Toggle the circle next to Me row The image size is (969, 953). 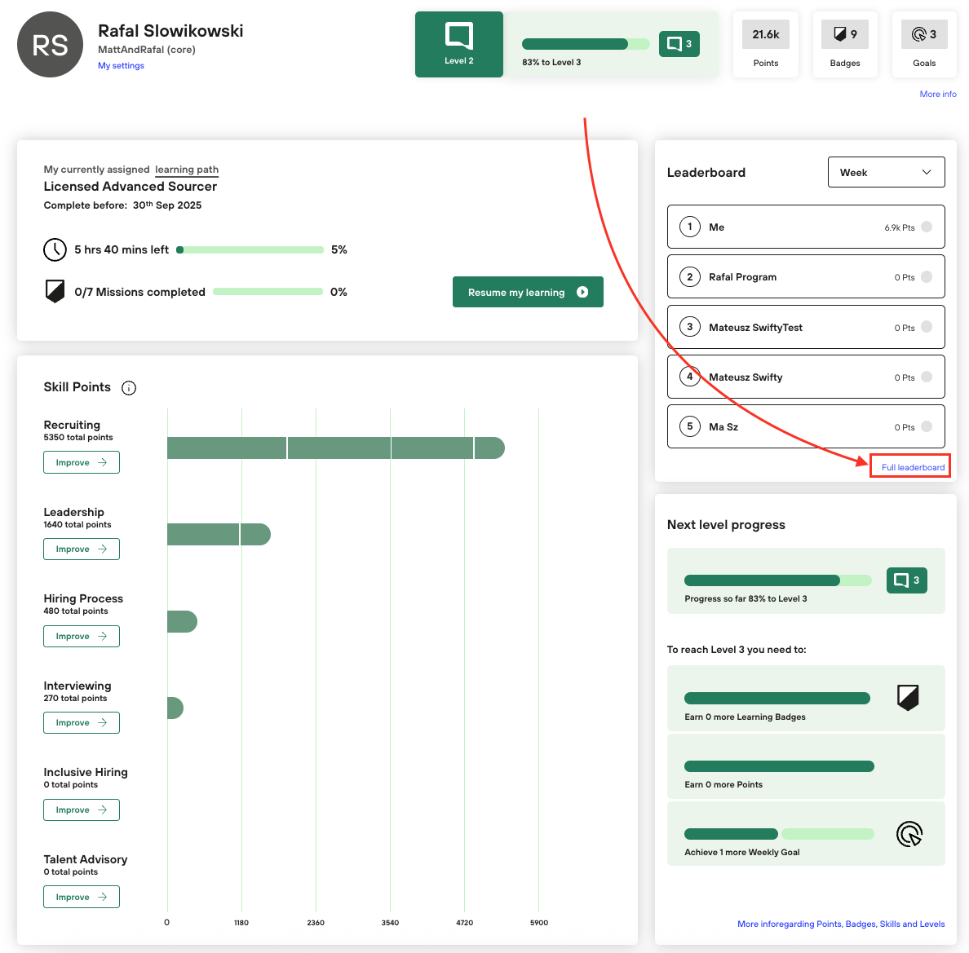pos(927,227)
